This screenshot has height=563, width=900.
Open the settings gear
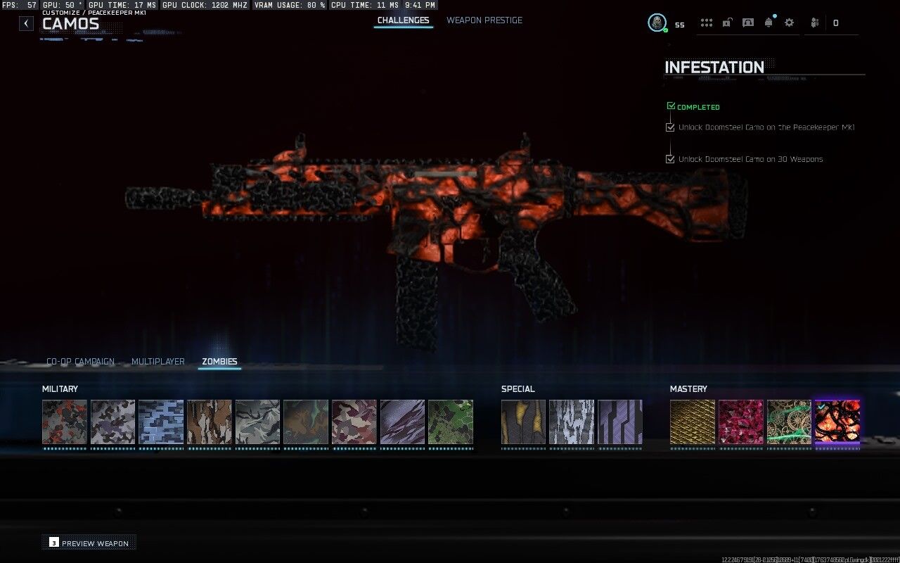(x=790, y=23)
